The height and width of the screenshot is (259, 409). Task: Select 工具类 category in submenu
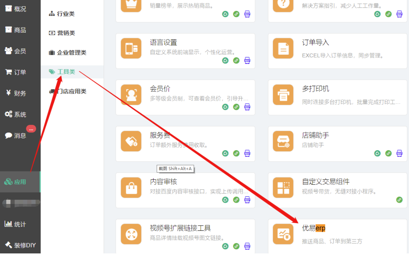(x=66, y=72)
